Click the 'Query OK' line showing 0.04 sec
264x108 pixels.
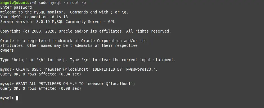coord(40,74)
